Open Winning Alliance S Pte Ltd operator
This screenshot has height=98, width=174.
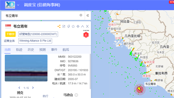(x=35, y=41)
